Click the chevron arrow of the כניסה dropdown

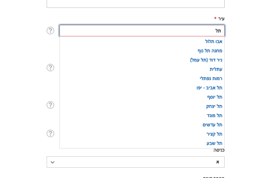click(53, 162)
